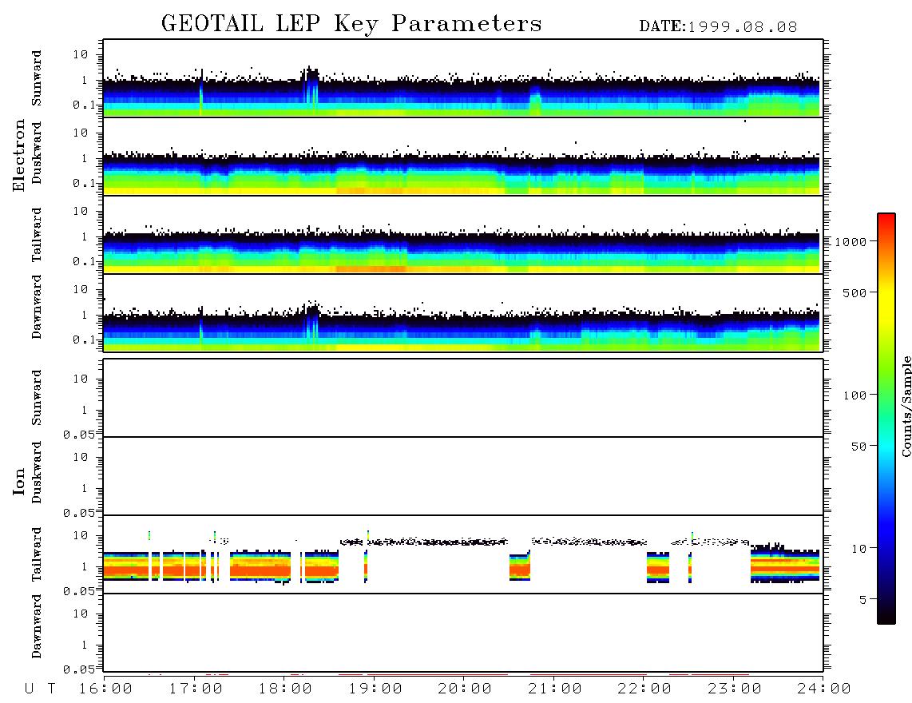Click the empty Ion Sunward plot panel

[x=463, y=398]
